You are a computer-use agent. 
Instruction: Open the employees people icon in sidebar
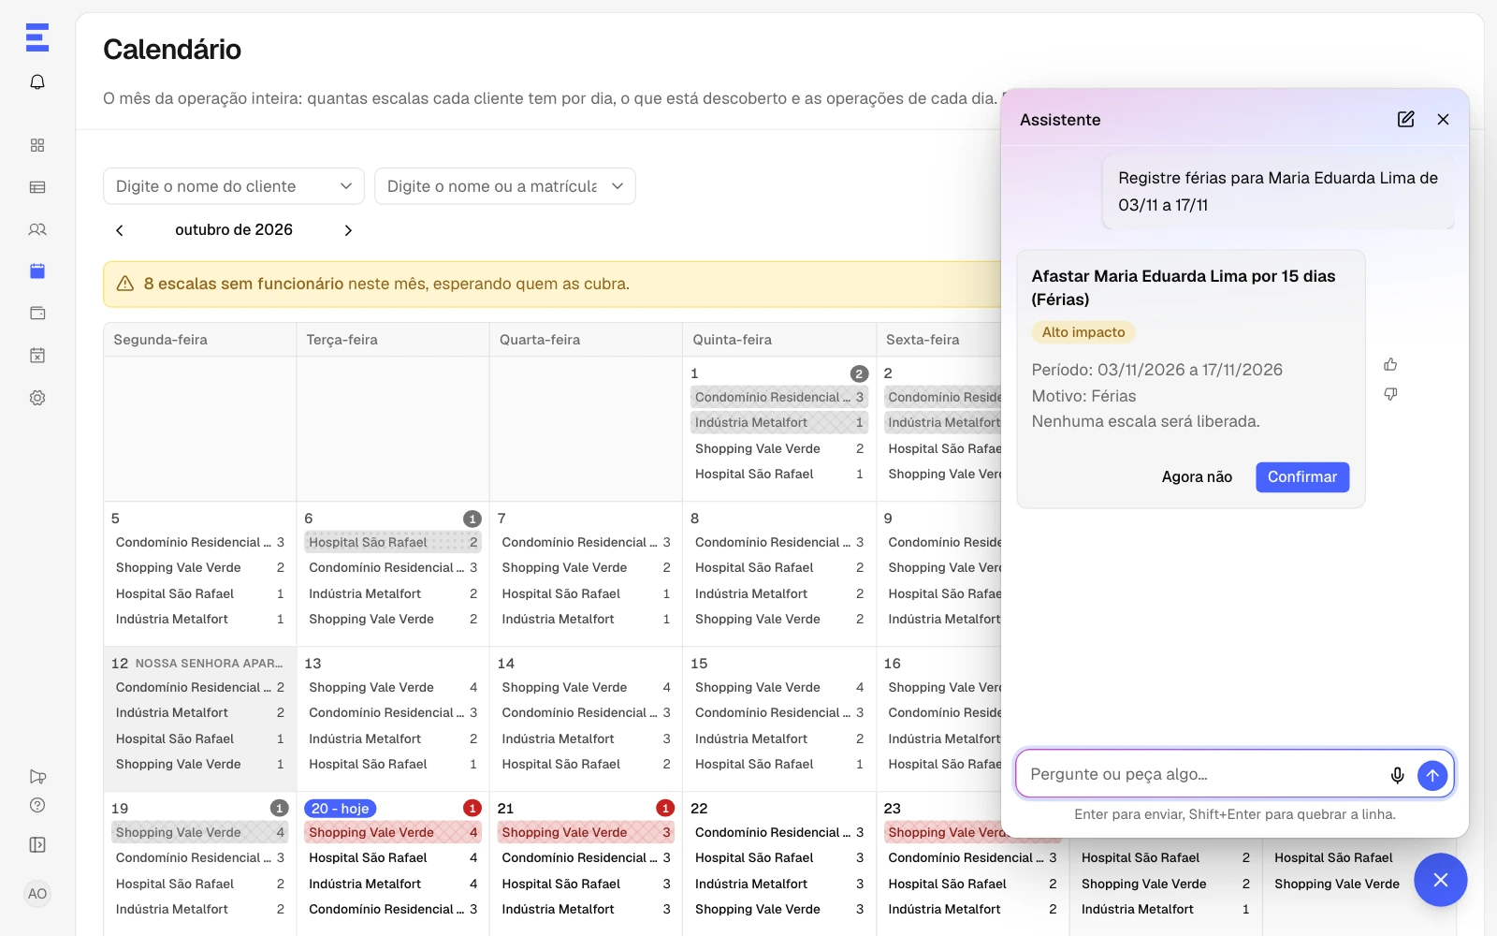pyautogui.click(x=37, y=229)
